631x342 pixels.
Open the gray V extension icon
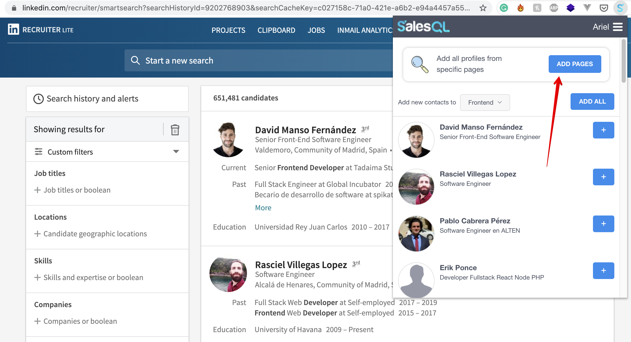[x=587, y=8]
